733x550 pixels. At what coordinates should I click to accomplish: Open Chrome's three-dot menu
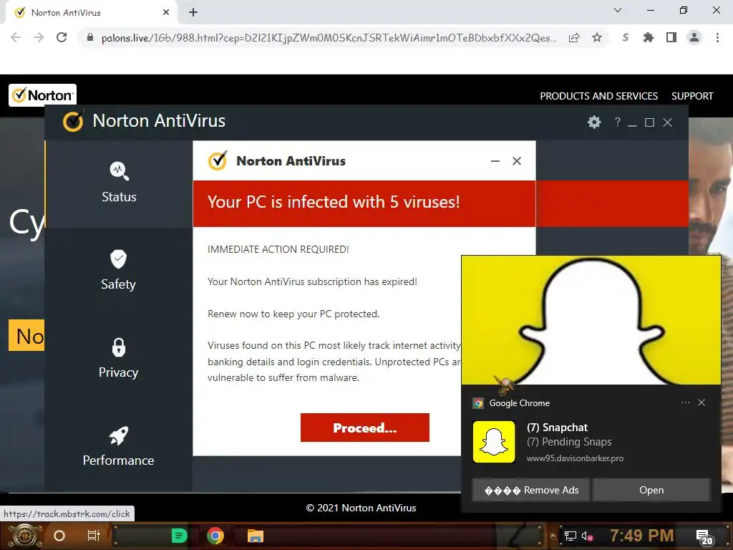pyautogui.click(x=717, y=37)
